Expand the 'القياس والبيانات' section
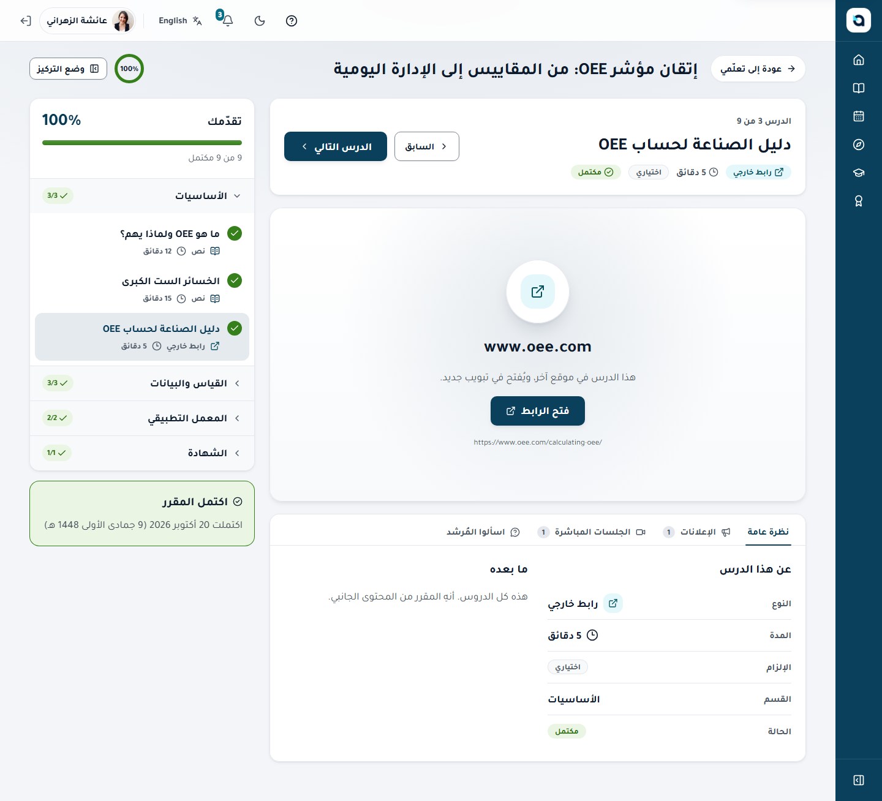The image size is (882, 801). click(142, 383)
